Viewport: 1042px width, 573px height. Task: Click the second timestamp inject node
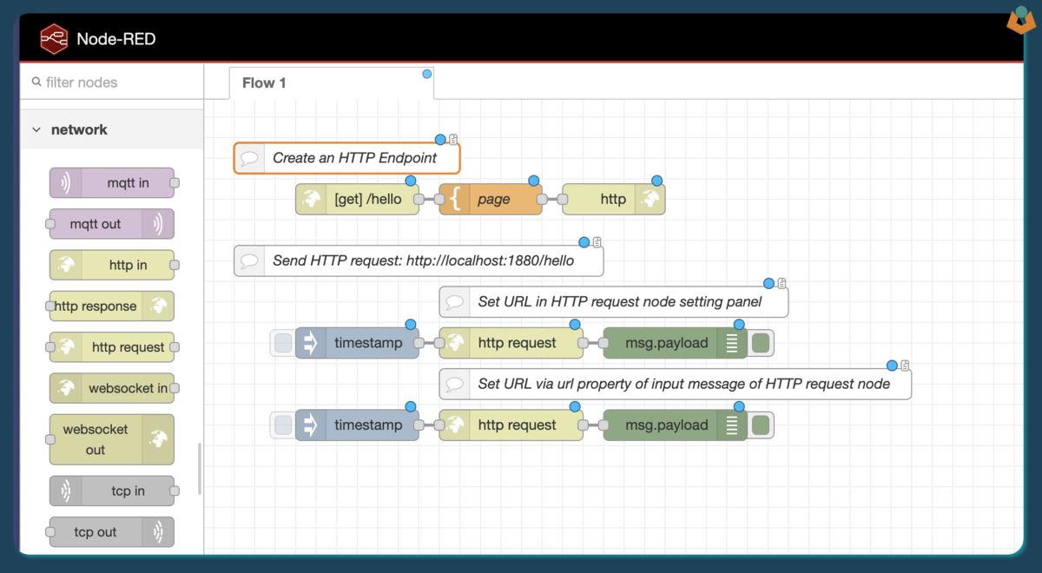(x=357, y=425)
